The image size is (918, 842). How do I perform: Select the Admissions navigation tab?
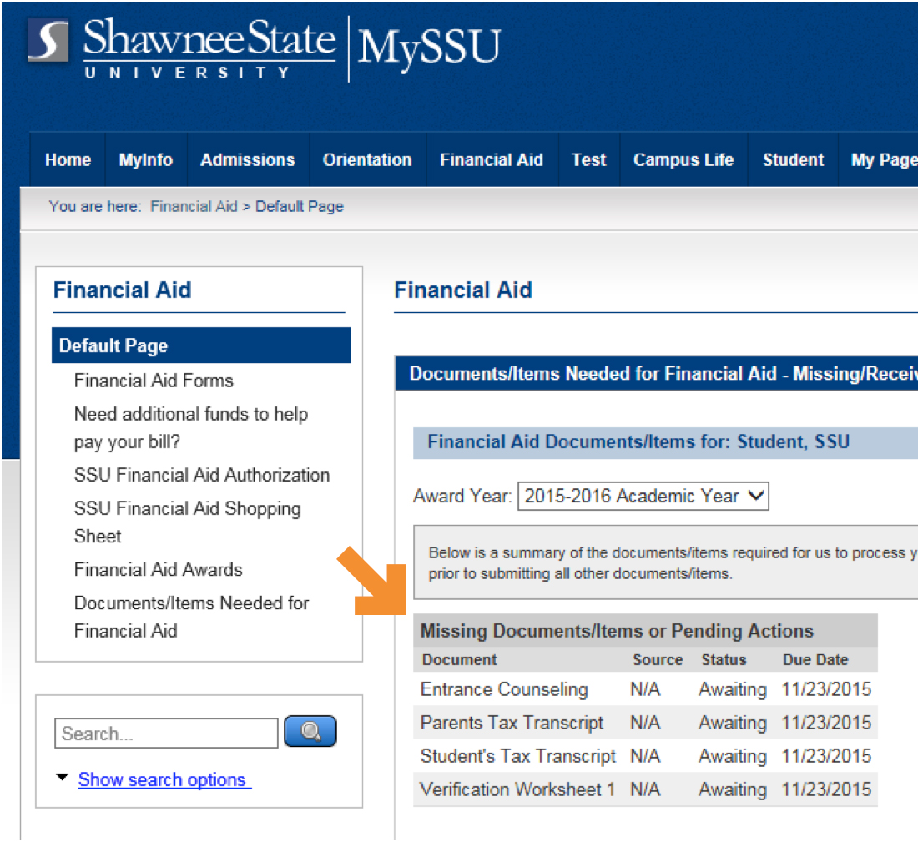pos(248,160)
